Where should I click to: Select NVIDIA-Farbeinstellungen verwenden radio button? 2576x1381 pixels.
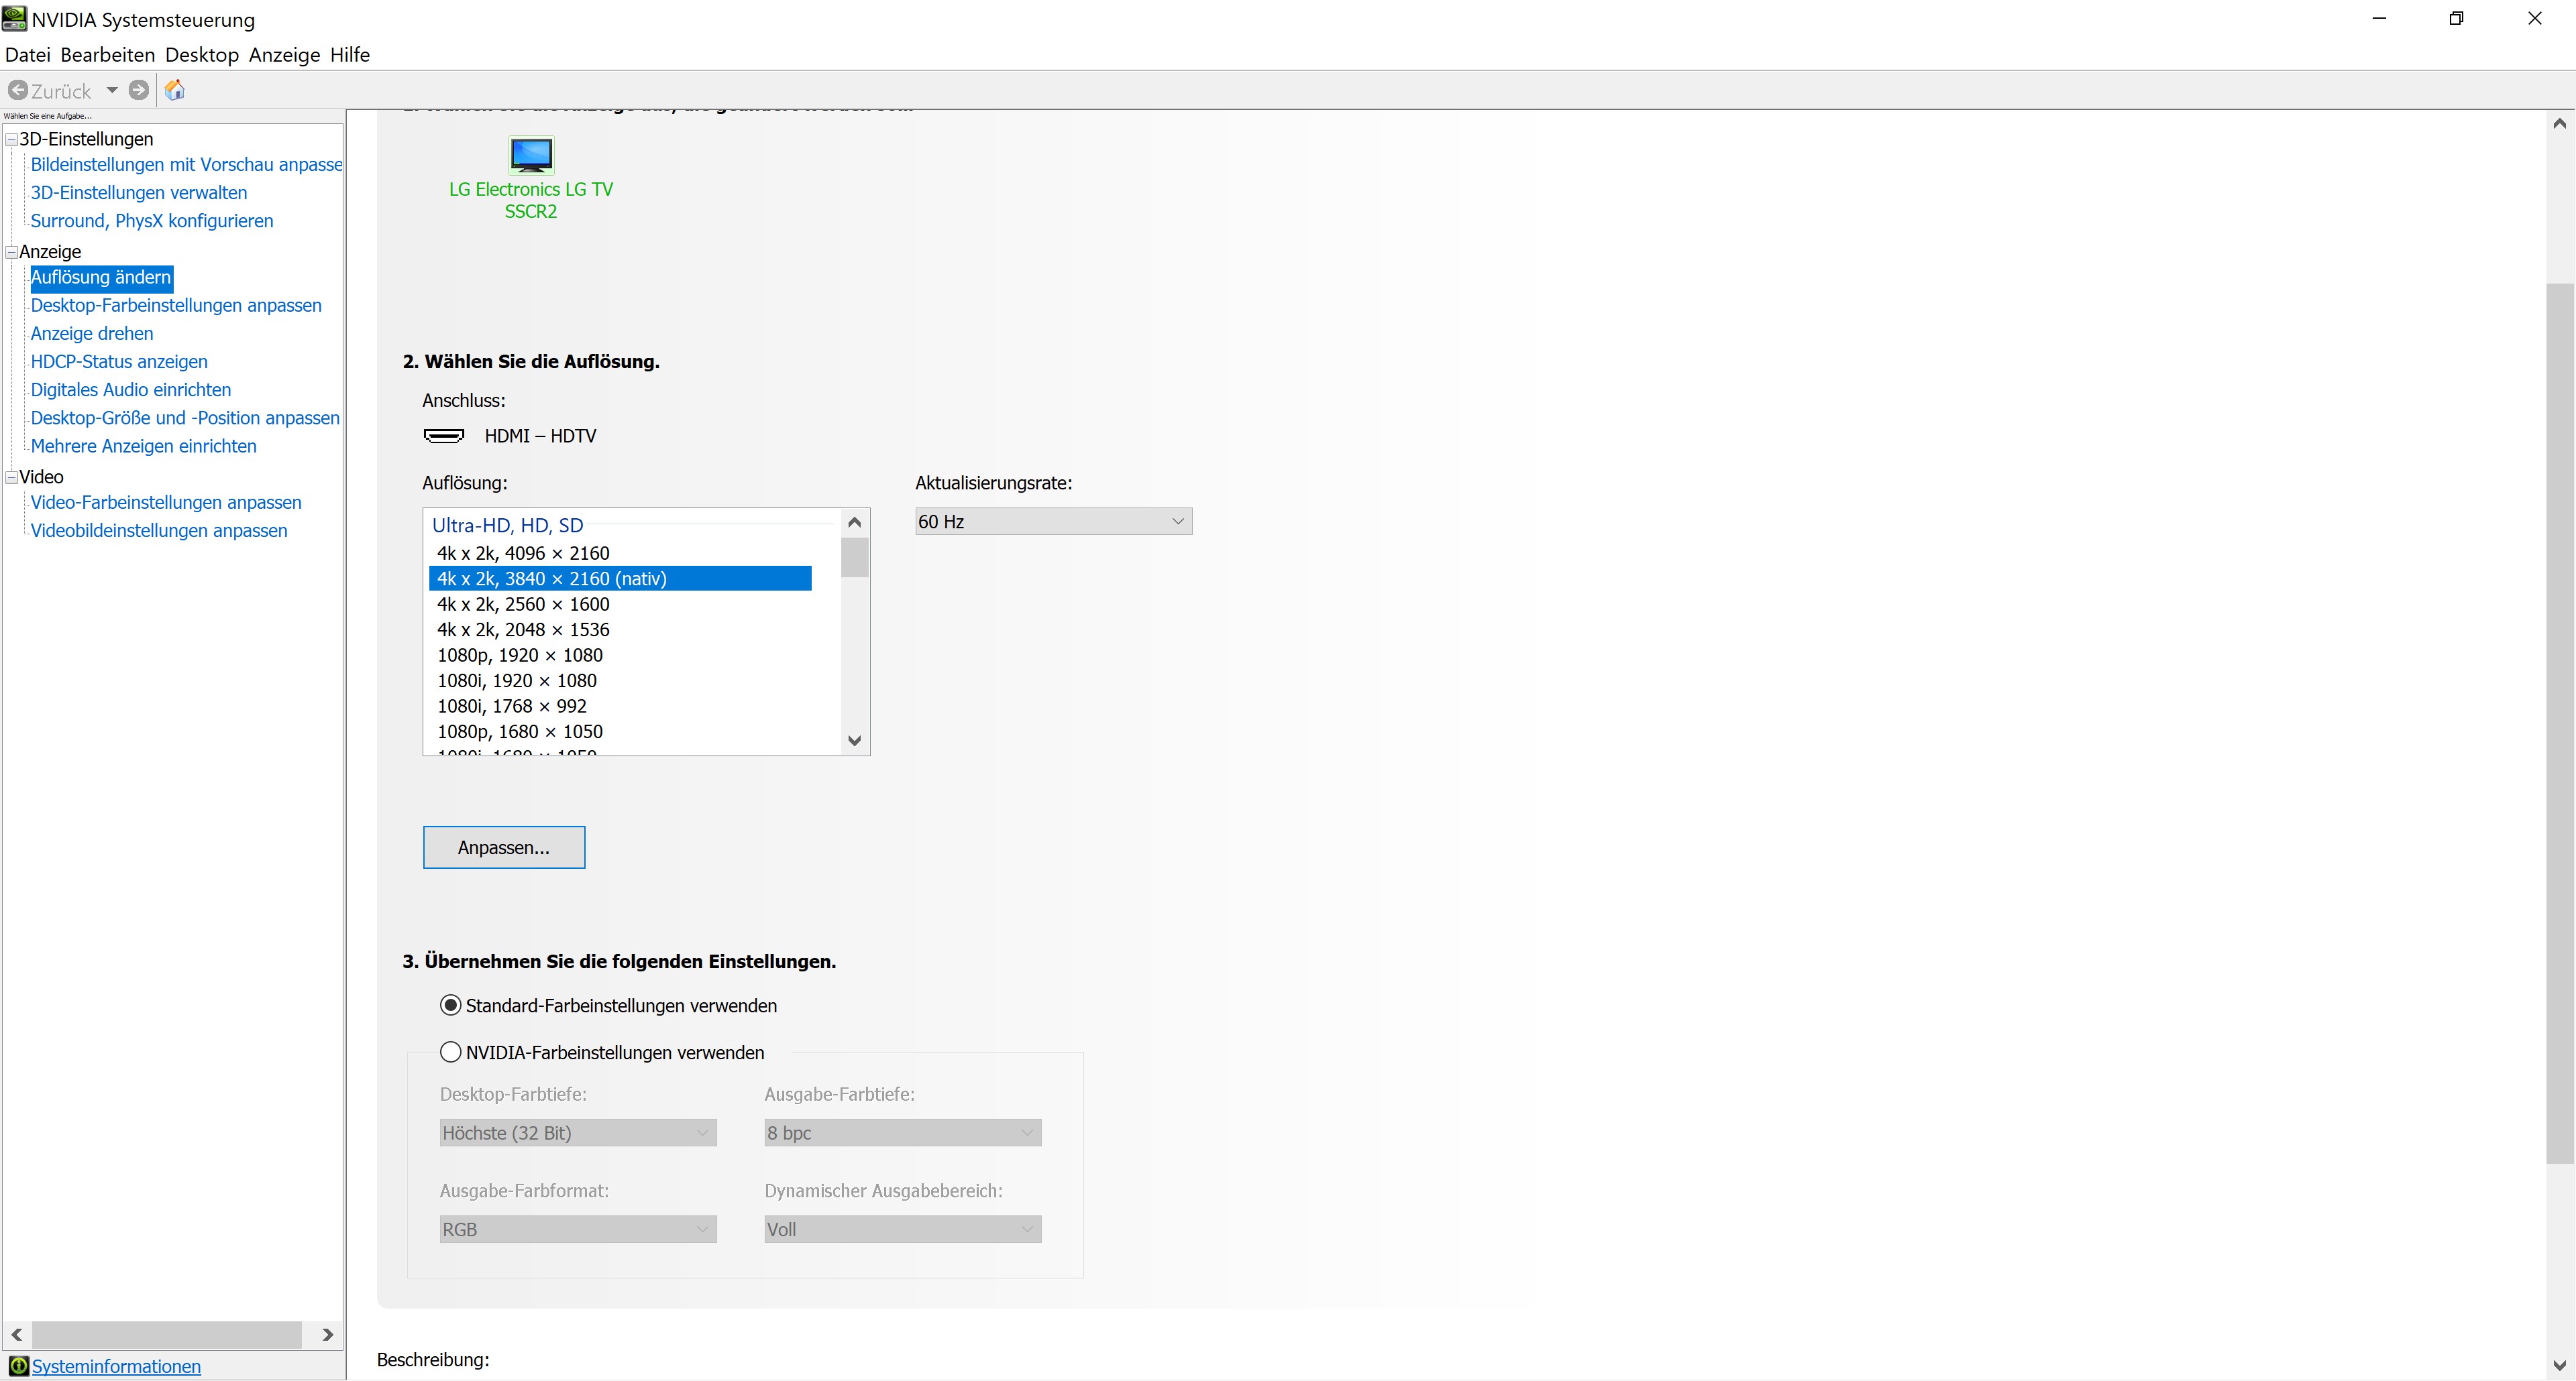coord(451,1053)
